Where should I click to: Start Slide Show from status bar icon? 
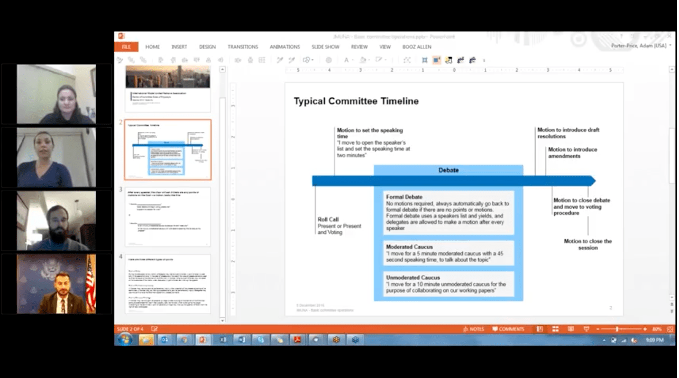point(586,329)
